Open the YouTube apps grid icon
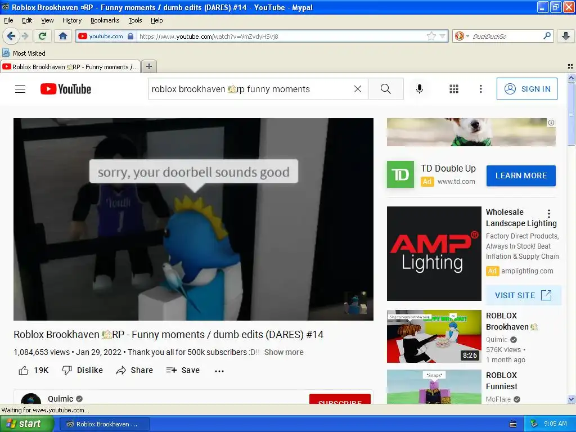Screen dimensions: 576x432 (454, 89)
